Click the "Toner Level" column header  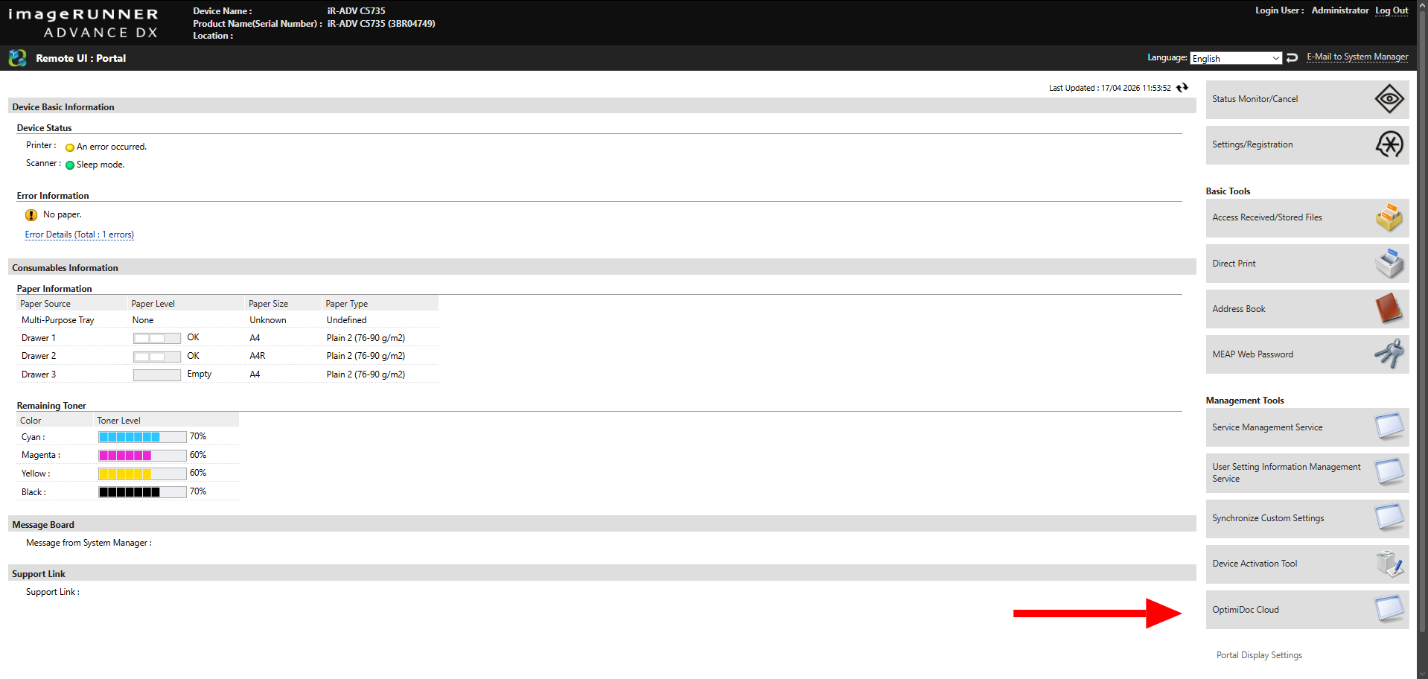(118, 421)
